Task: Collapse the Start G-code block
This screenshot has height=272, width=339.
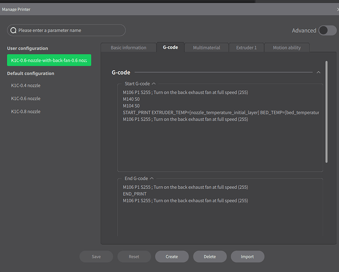Action: click(x=154, y=84)
